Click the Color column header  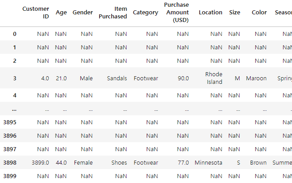[x=259, y=13]
